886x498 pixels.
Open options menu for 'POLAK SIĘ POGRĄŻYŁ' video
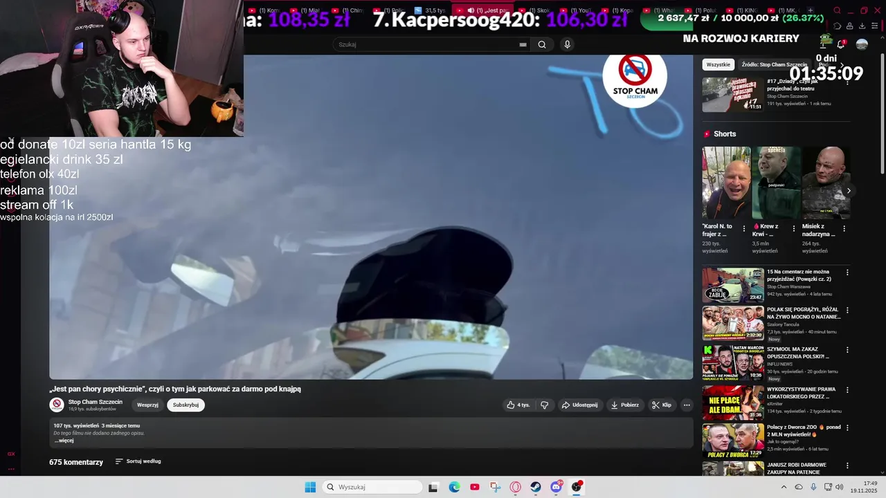pos(847,311)
